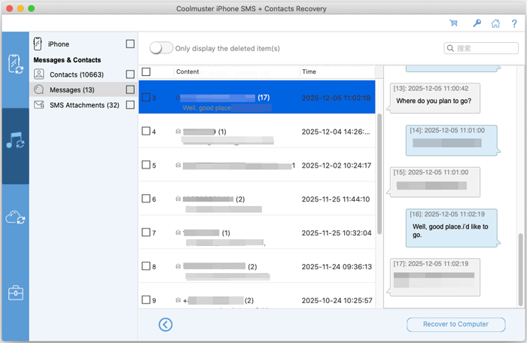Click the search input field
Viewport: 527px width, 343px height.
pos(481,48)
